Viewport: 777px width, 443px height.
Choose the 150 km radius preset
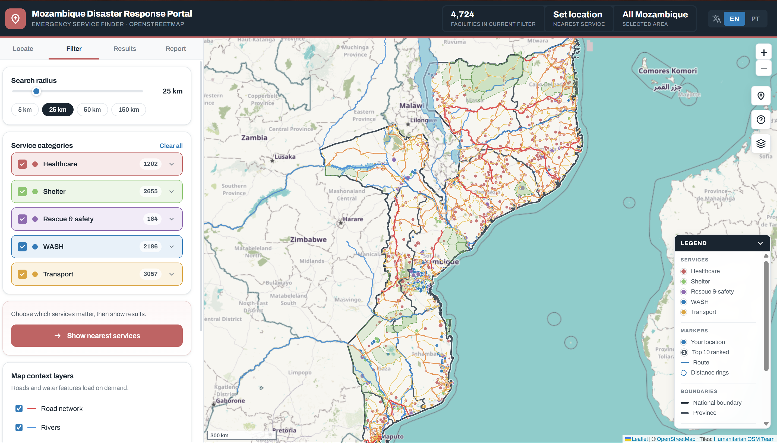(128, 110)
